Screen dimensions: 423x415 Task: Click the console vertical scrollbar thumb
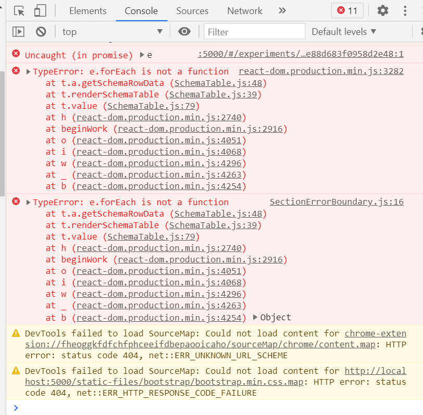(x=2, y=133)
